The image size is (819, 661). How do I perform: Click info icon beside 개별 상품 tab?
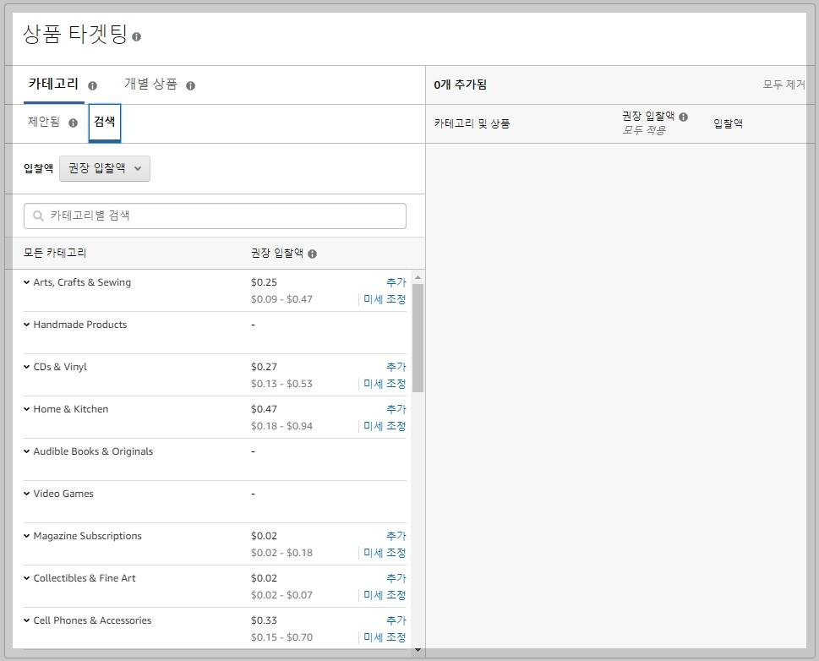pyautogui.click(x=191, y=85)
